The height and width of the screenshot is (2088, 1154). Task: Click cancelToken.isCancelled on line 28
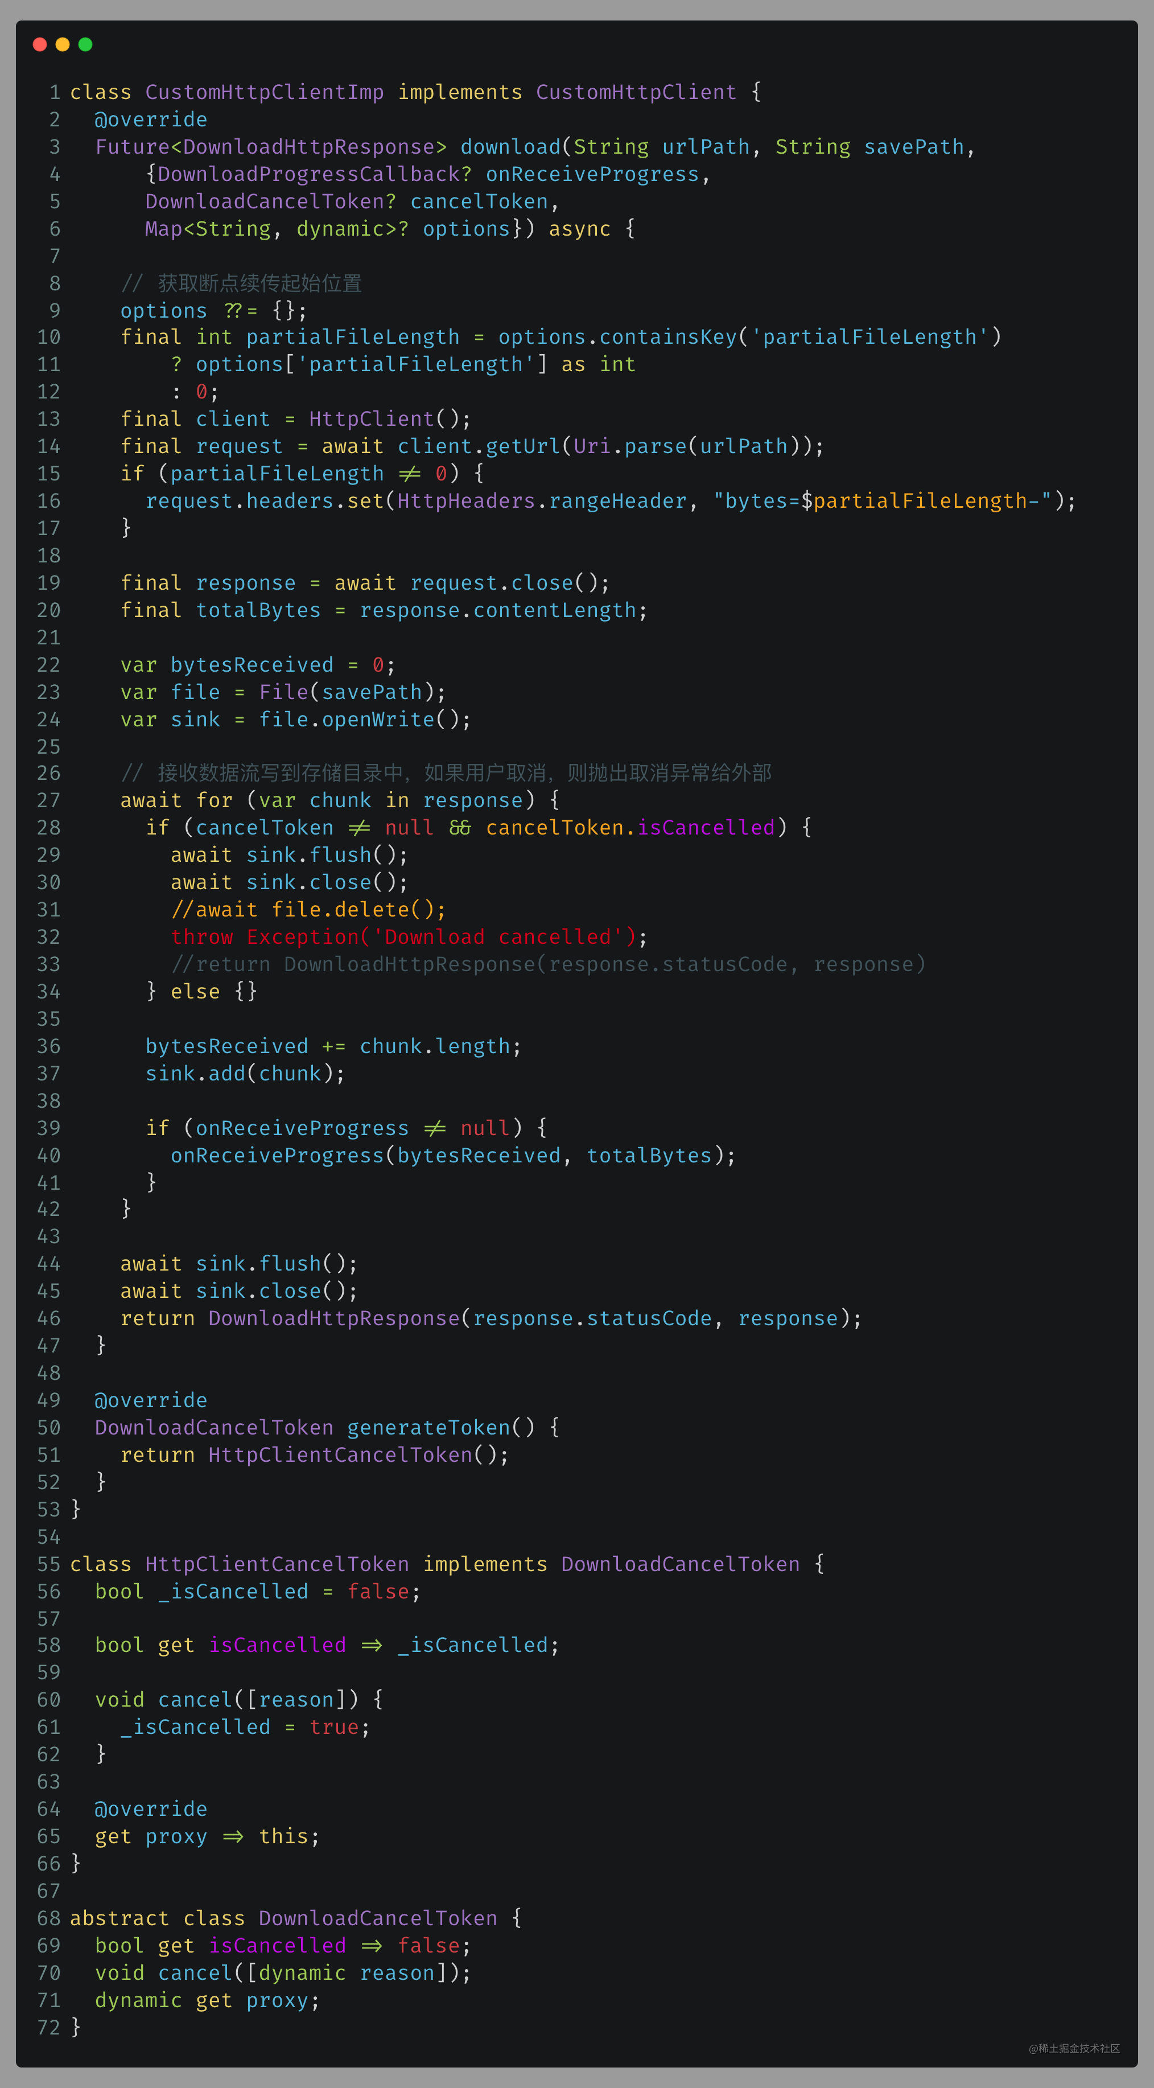pyautogui.click(x=630, y=828)
